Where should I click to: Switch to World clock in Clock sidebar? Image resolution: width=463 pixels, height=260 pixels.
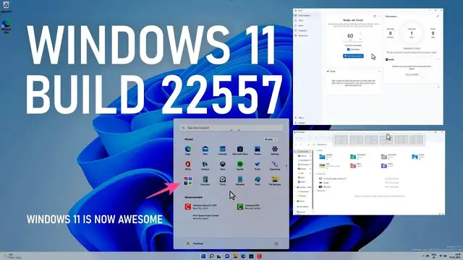point(302,35)
